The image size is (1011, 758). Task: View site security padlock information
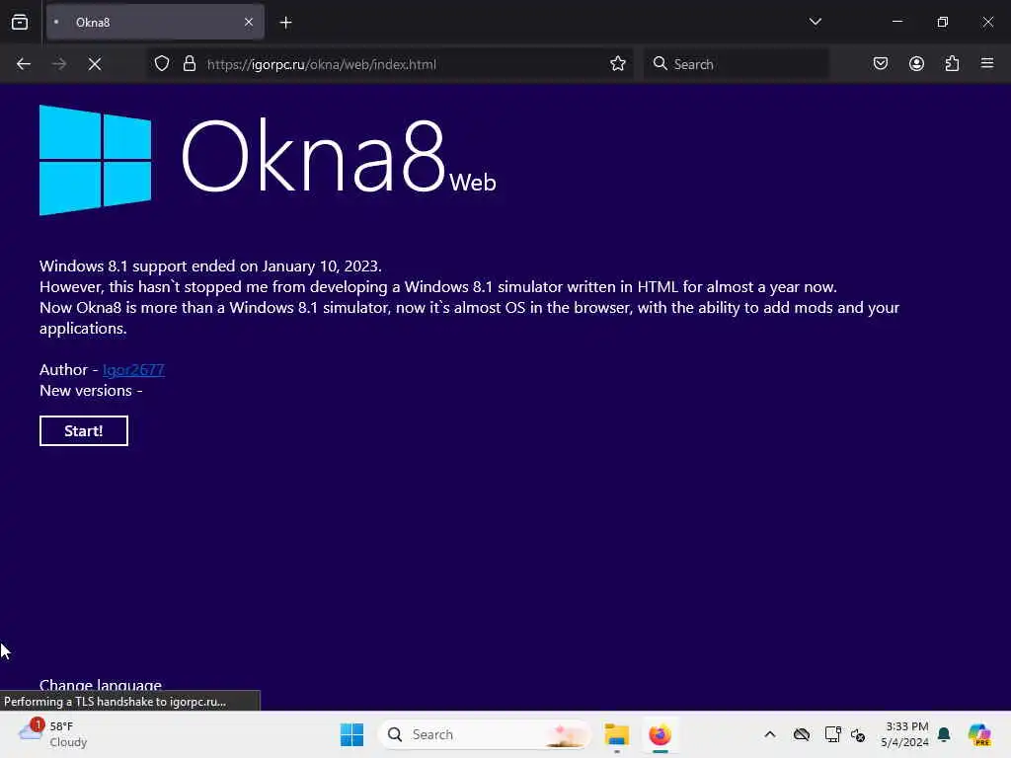tap(189, 64)
